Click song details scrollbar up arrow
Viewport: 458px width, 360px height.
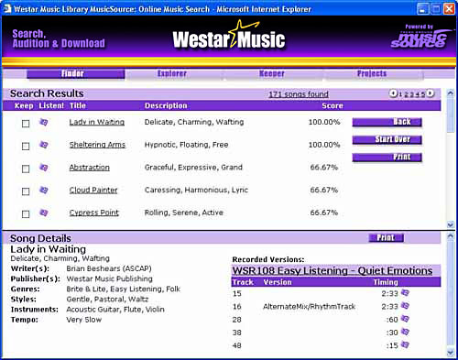click(x=451, y=235)
